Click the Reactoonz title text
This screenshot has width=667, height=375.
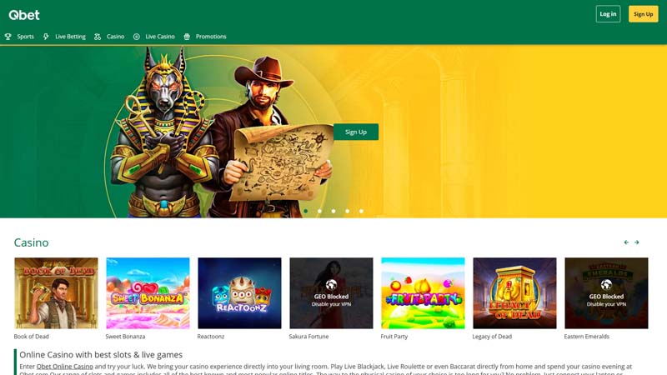coord(211,337)
